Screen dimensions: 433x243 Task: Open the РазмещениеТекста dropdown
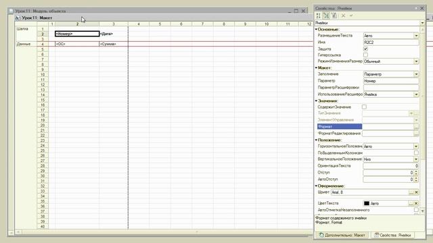click(x=416, y=36)
